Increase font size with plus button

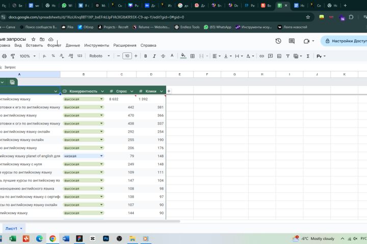[136, 56]
